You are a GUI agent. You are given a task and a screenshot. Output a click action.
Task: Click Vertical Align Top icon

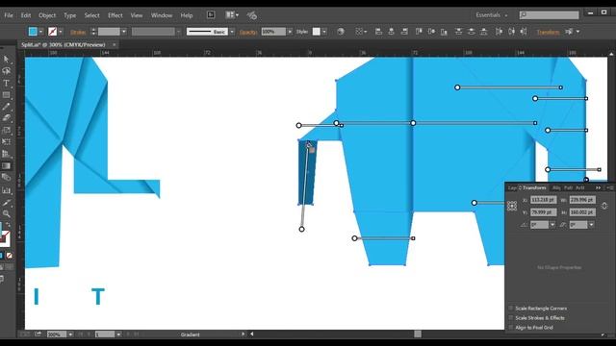419,32
